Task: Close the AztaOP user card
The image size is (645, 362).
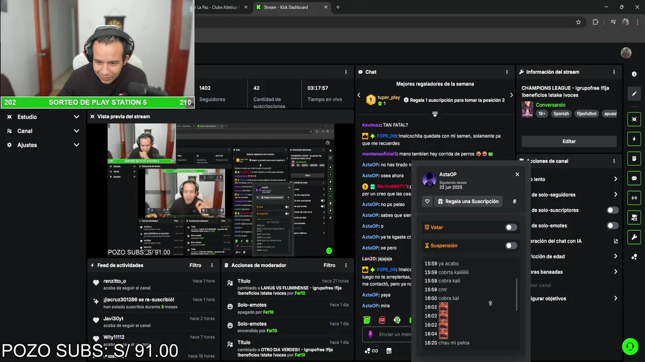Action: coord(517,174)
